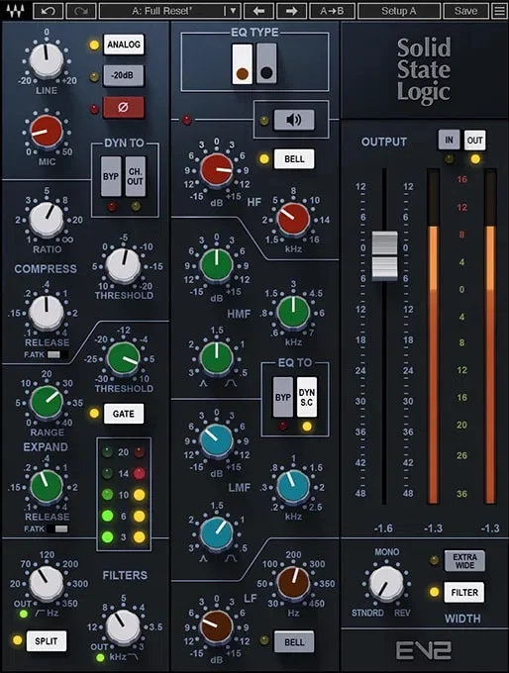Click the low-pass filter kHz knob
Screen dimensions: 509x673
pos(123,627)
